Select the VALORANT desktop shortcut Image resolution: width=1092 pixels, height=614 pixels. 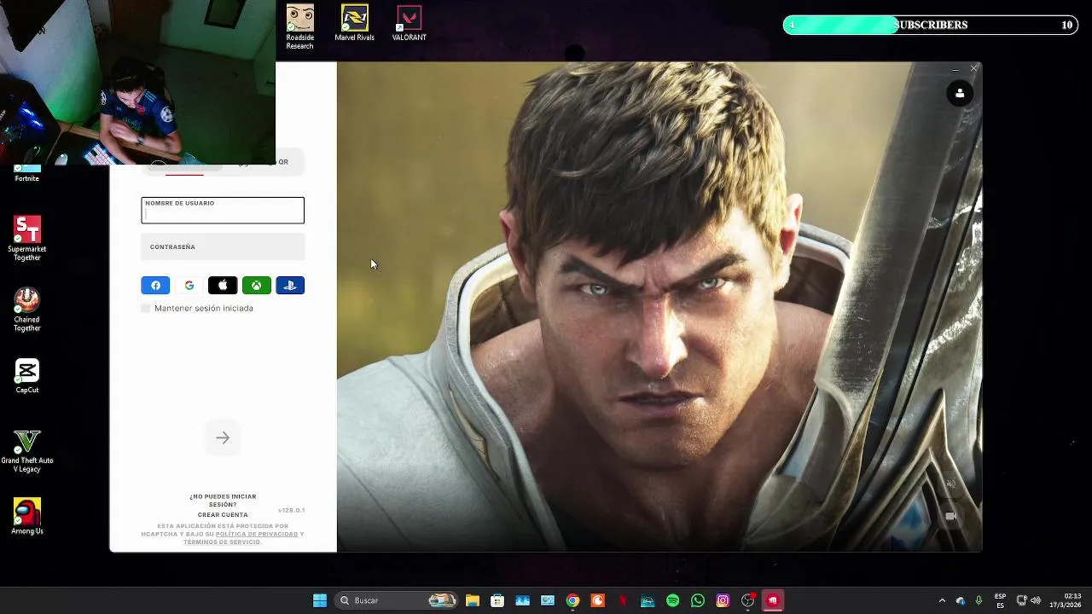coord(409,24)
